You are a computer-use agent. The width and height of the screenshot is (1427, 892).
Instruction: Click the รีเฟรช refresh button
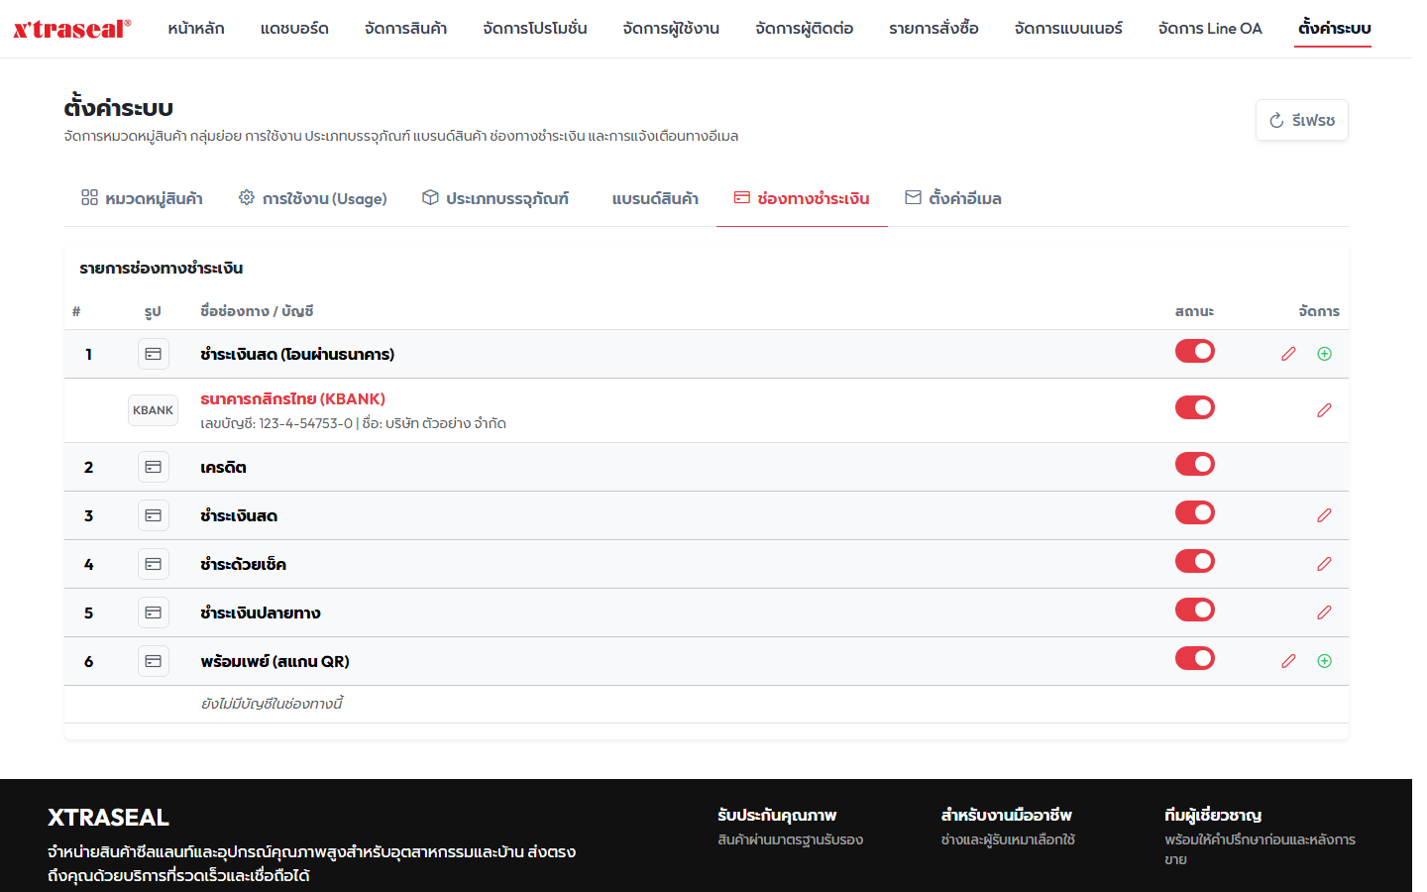click(x=1302, y=120)
